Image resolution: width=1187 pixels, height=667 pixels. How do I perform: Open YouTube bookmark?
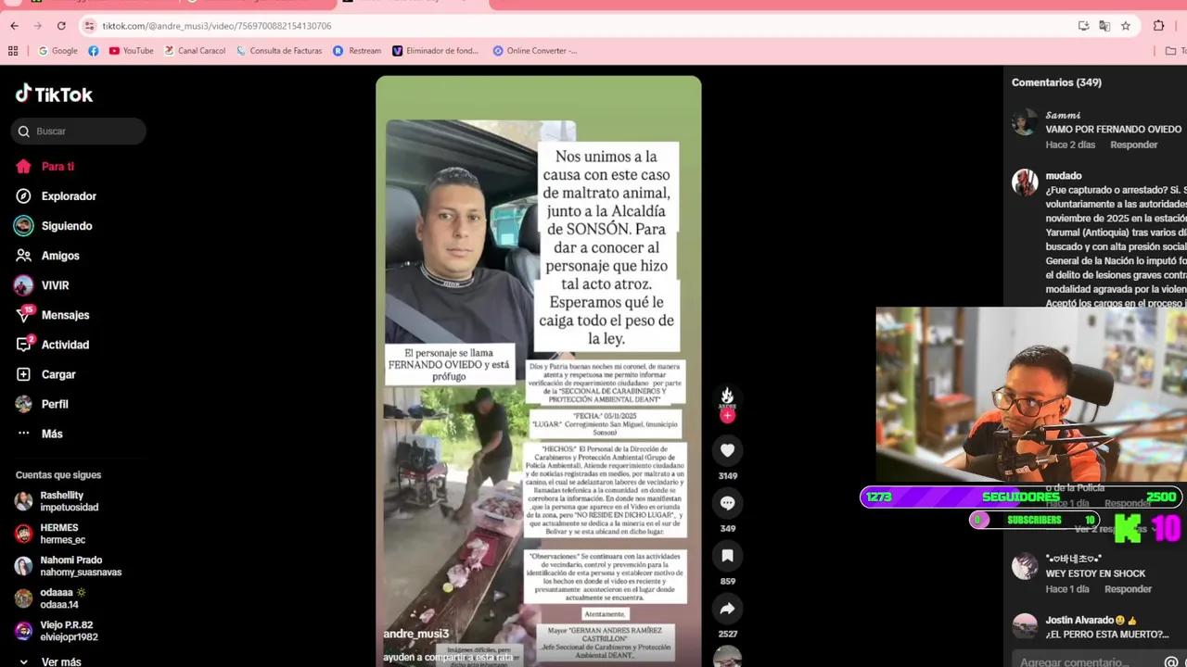click(132, 51)
